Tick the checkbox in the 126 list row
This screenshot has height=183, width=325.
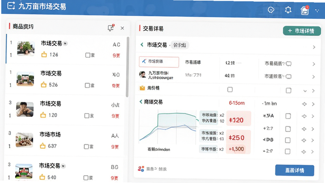88,55
